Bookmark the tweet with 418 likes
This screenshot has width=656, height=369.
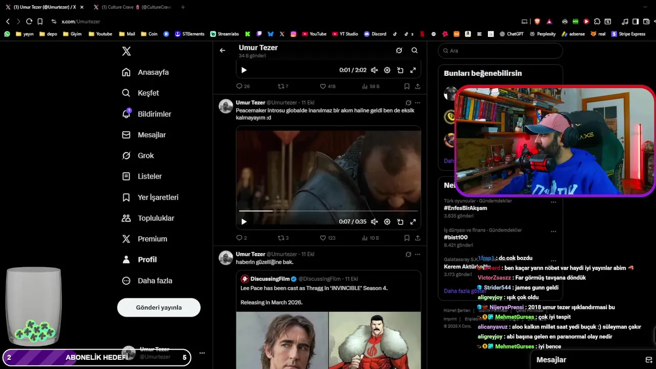tap(406, 86)
